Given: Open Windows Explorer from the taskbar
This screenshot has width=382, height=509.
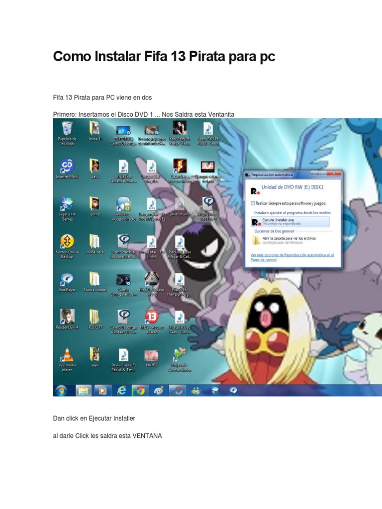Looking at the screenshot, I should (83, 391).
